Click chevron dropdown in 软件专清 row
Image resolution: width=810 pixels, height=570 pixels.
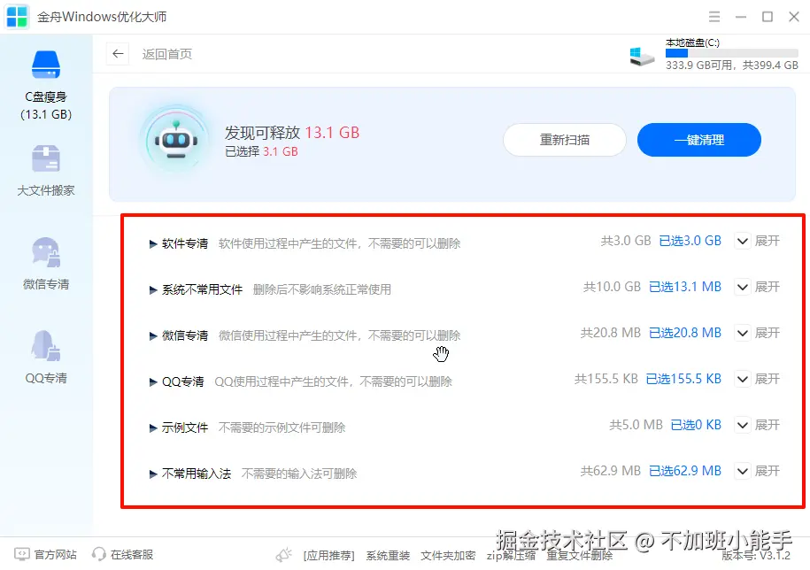pos(743,241)
